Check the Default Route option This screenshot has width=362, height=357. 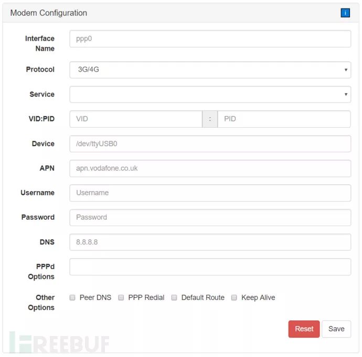(x=174, y=298)
